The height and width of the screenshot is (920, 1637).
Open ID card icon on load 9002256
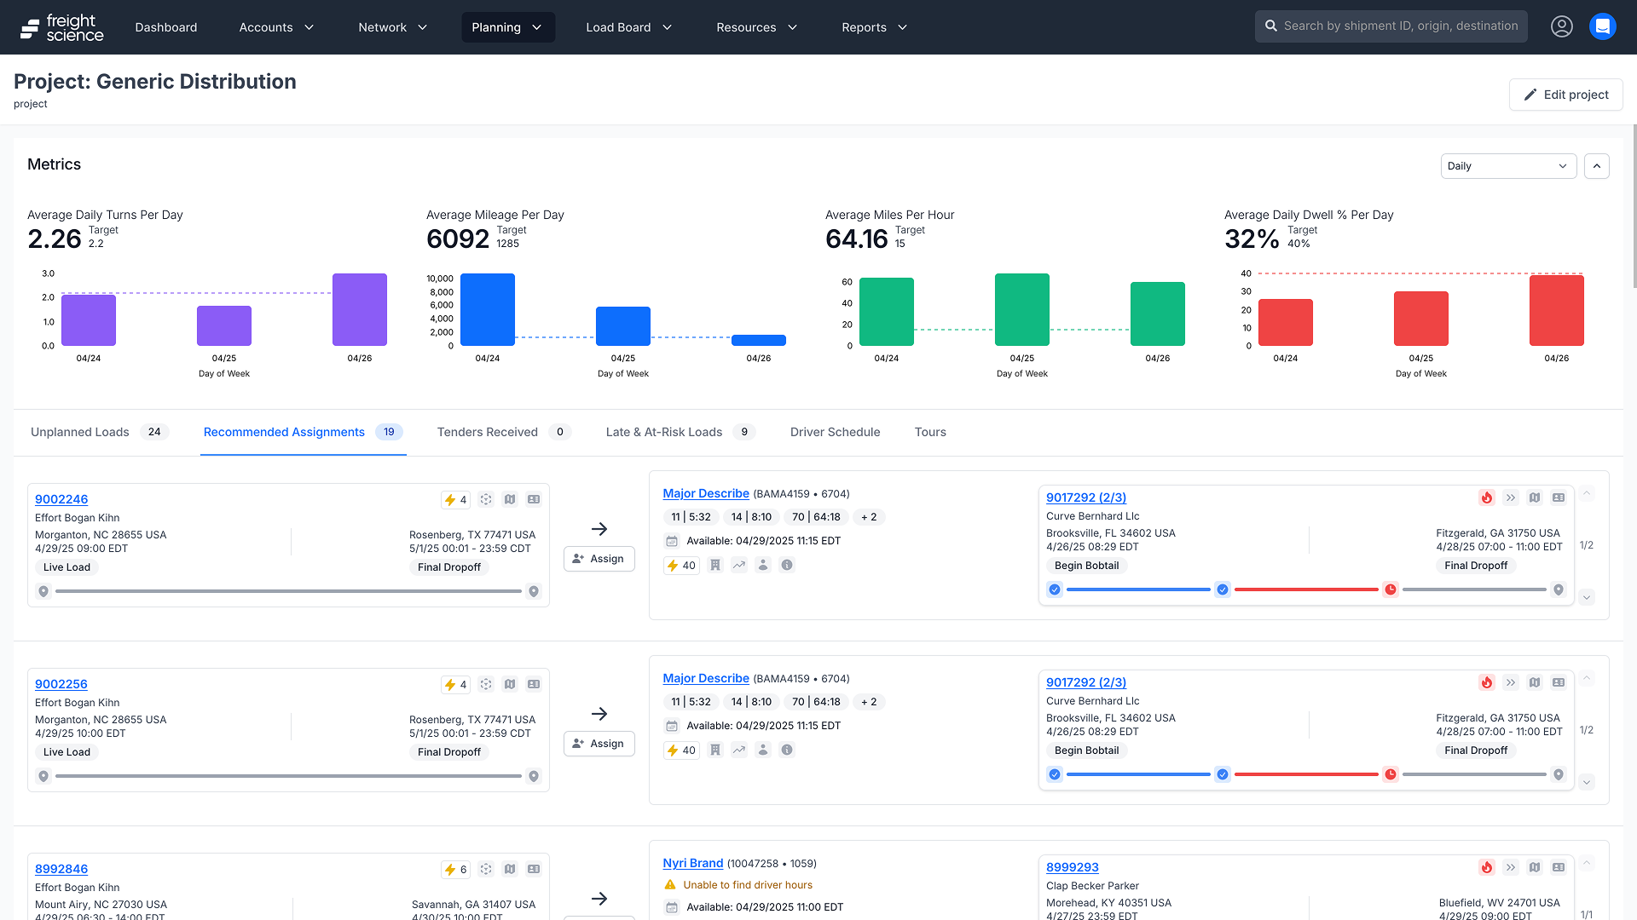(534, 684)
